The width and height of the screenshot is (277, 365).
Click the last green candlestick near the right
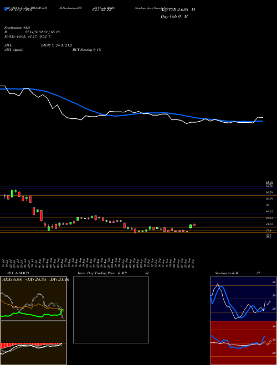[191, 226]
